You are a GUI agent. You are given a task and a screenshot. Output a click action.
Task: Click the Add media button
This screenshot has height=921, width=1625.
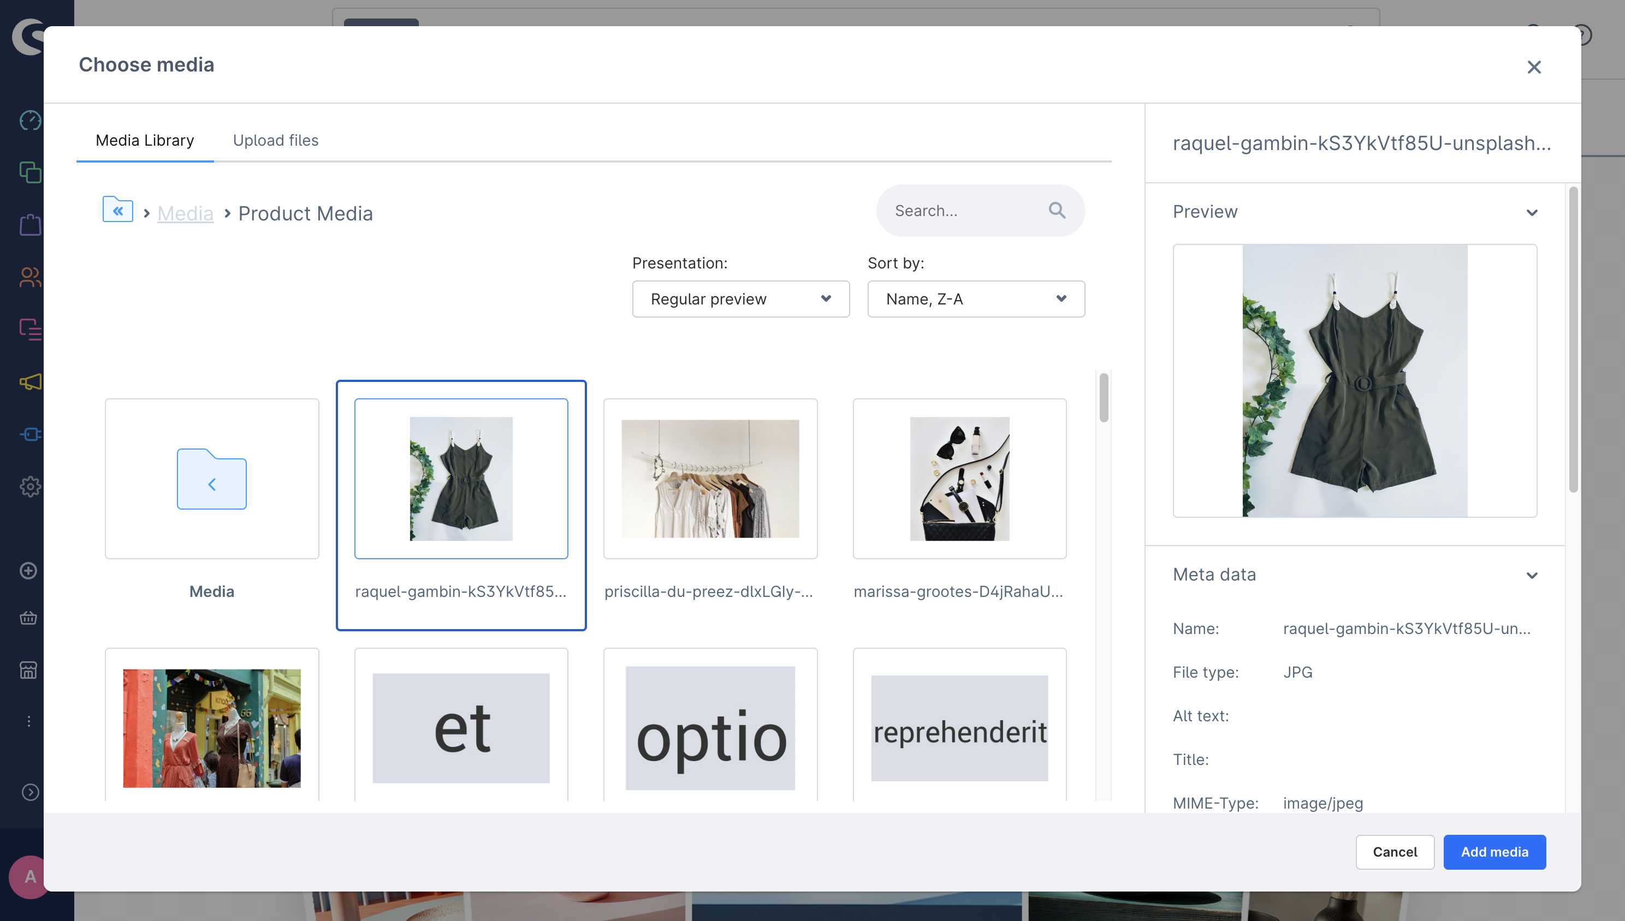[x=1494, y=852]
